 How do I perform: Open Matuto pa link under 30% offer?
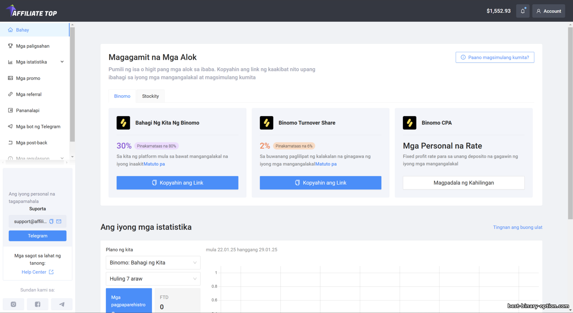click(x=154, y=164)
